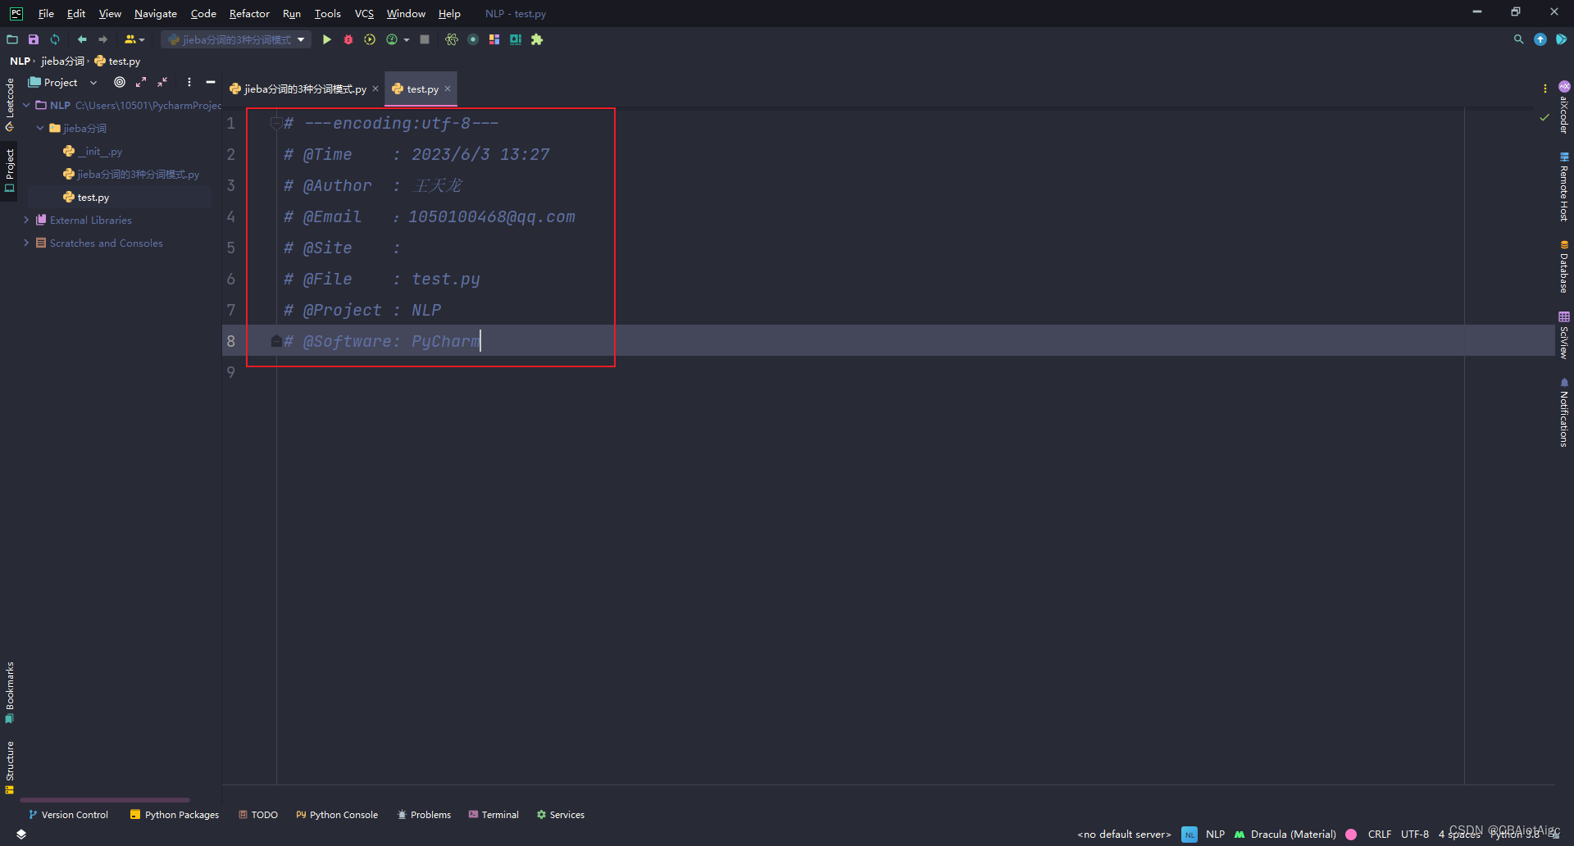1574x846 pixels.
Task: Navigate forward with the right arrow
Action: 103,39
